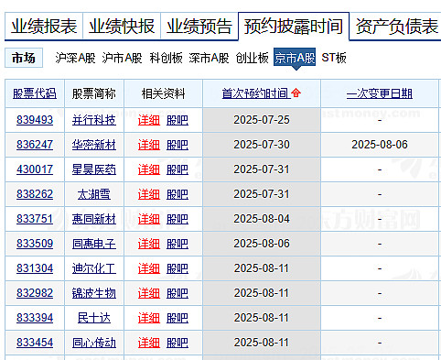Screen dimensions: 441x360
Task: Open 股吧 for 同心传动
Action: point(177,343)
